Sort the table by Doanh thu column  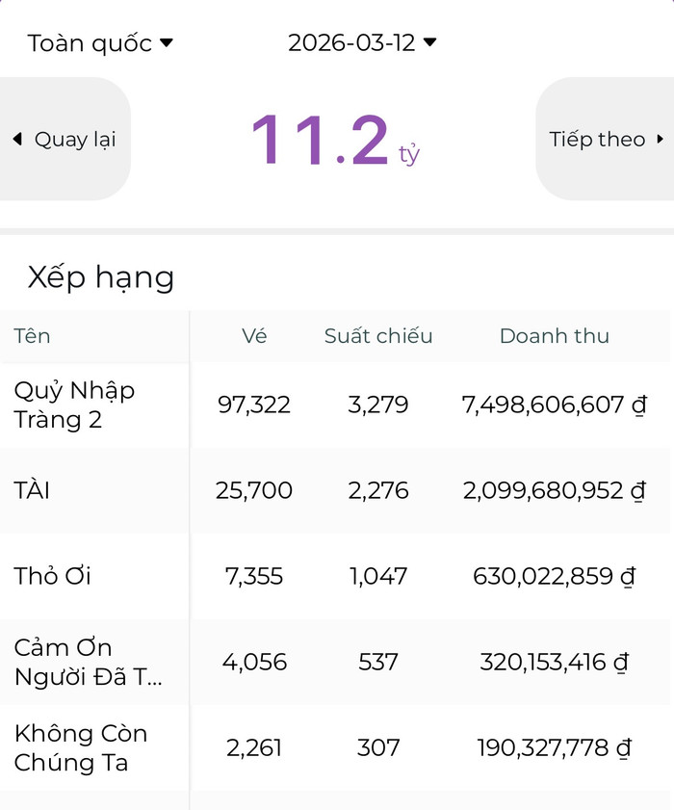554,336
